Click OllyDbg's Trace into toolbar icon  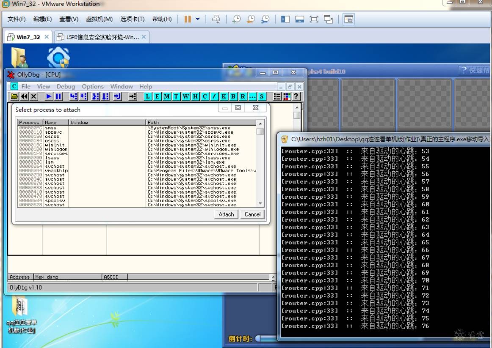[x=95, y=96]
